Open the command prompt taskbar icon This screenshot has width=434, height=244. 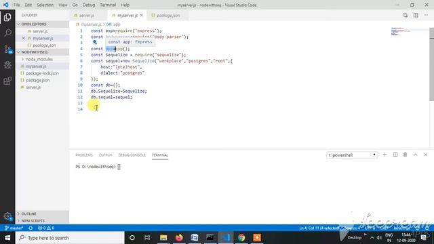click(x=210, y=238)
